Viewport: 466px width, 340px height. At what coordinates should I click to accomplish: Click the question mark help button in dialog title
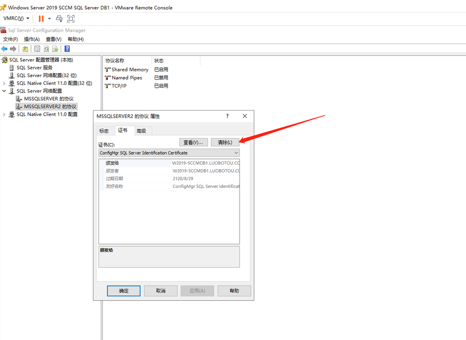coord(227,116)
